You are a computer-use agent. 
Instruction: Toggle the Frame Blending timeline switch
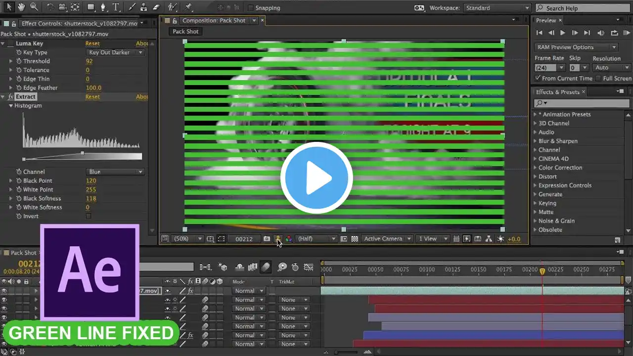[x=253, y=267]
